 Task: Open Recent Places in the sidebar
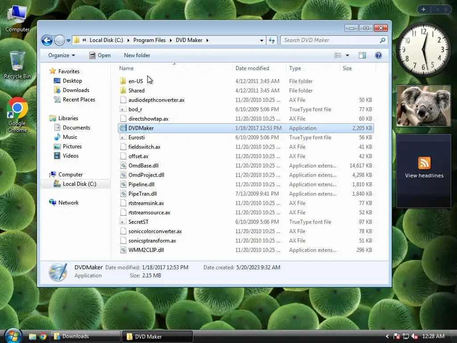click(x=79, y=100)
